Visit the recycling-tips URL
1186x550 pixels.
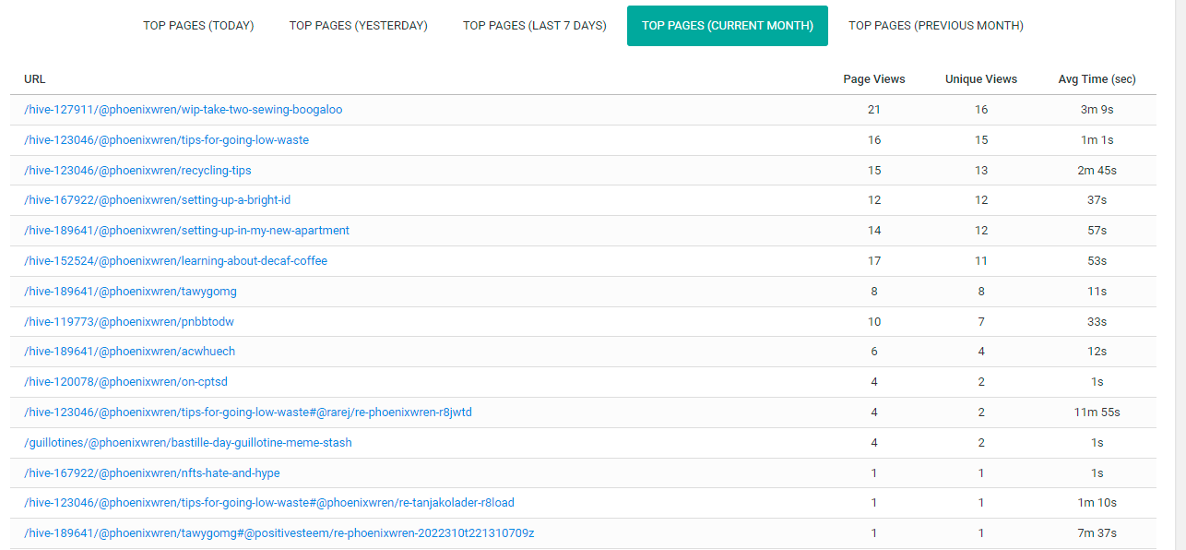coord(137,171)
